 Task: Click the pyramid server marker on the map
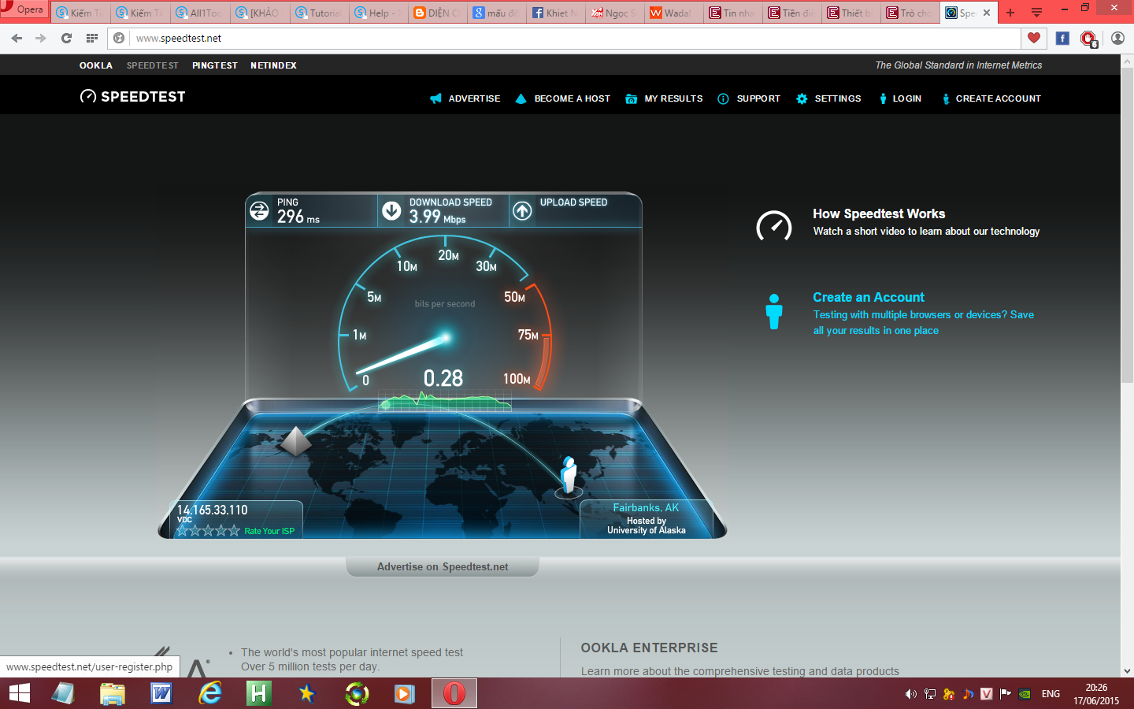pyautogui.click(x=295, y=441)
